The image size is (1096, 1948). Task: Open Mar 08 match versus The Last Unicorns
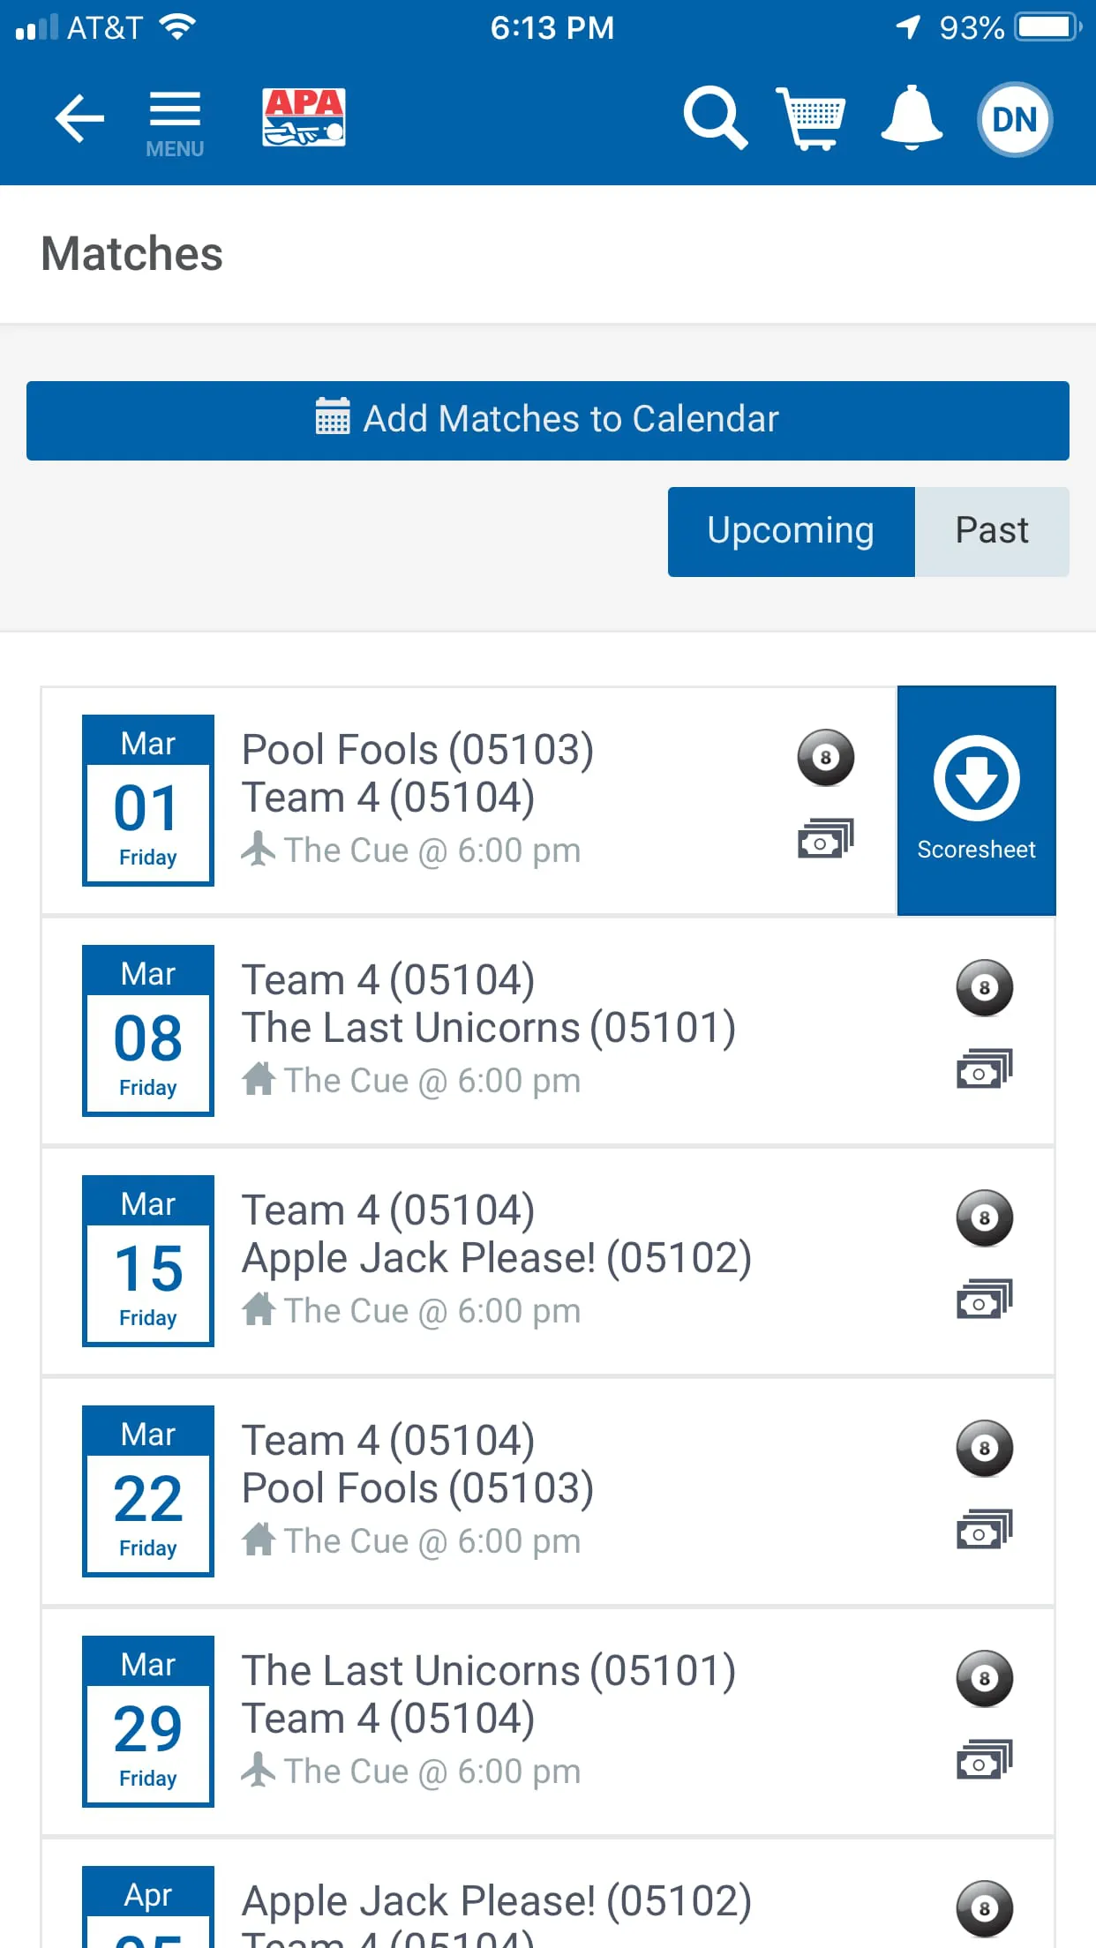tap(488, 1029)
